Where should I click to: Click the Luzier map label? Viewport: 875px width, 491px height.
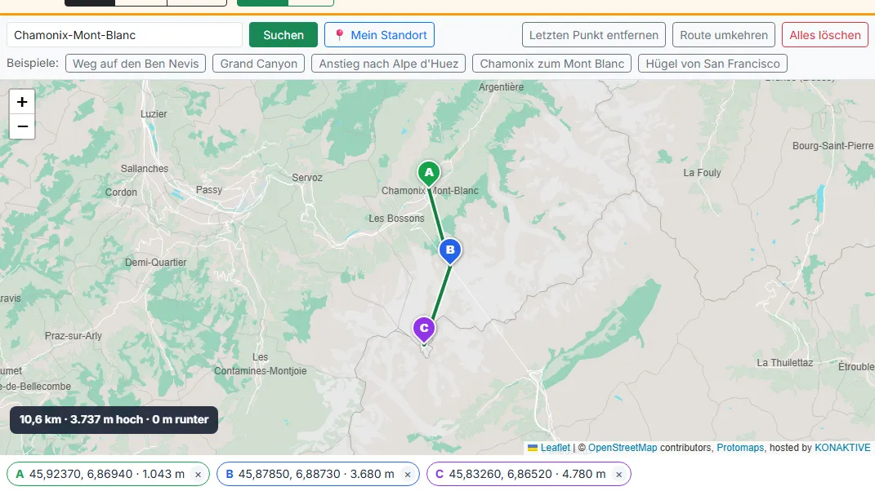(x=154, y=114)
